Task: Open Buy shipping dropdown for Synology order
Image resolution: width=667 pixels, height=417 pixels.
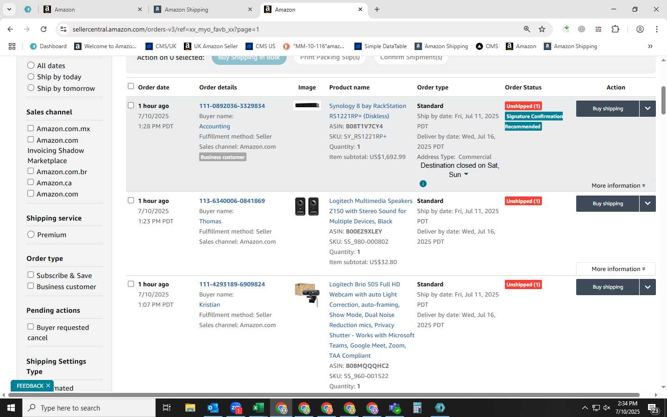Action: coord(648,108)
